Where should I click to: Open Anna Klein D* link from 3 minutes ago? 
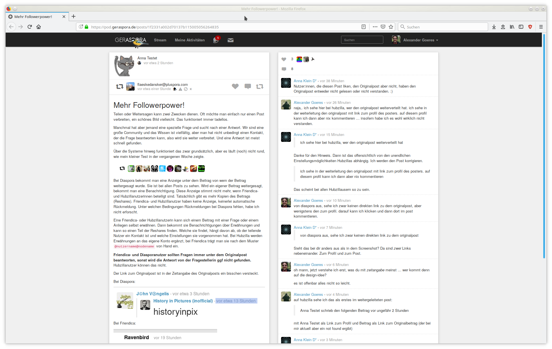(305, 340)
